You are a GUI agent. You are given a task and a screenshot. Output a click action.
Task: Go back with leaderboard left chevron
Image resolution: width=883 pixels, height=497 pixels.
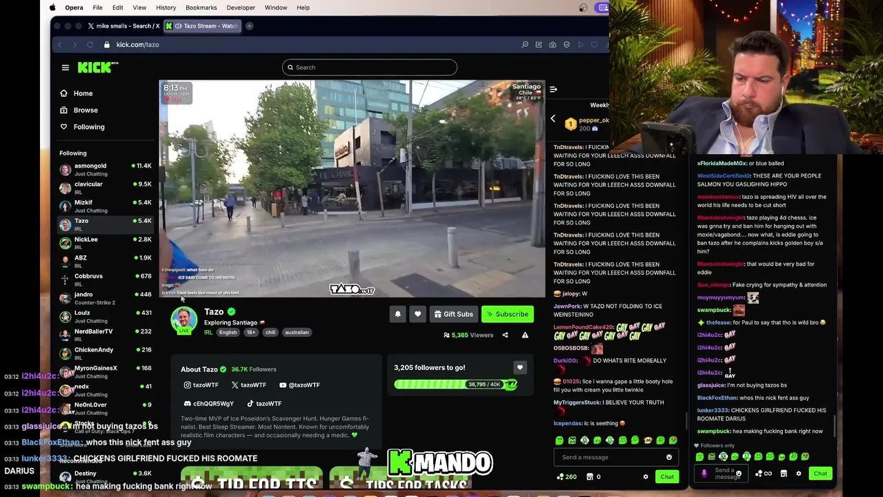coord(553,119)
